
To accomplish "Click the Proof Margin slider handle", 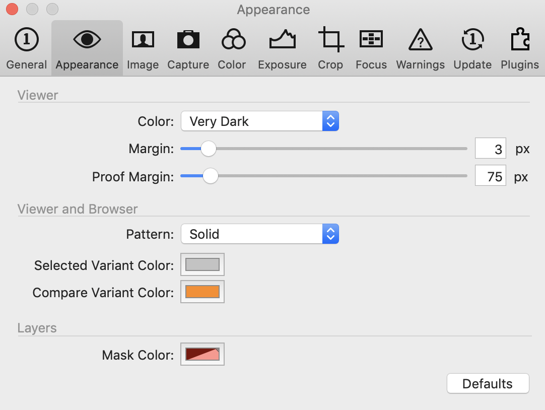I will [x=210, y=176].
